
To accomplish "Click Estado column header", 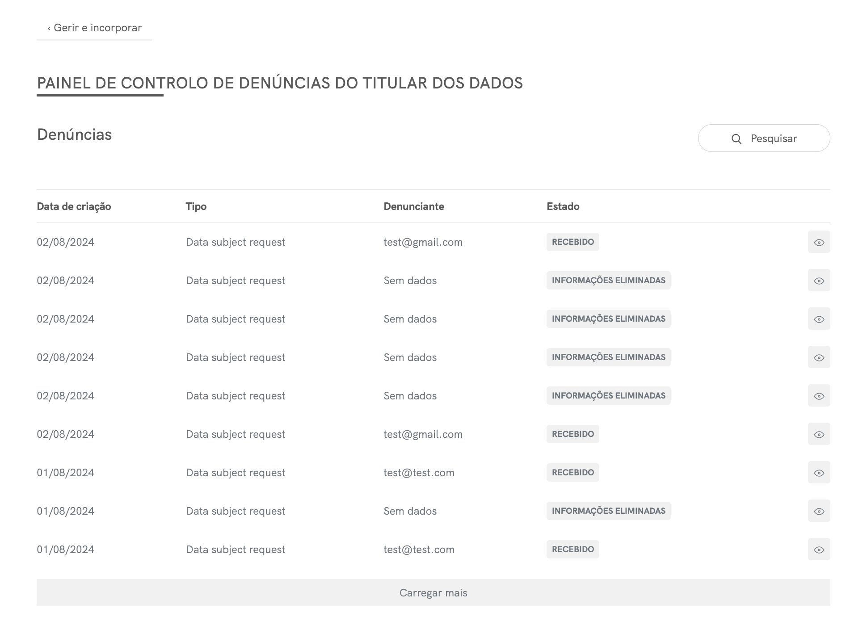I will pyautogui.click(x=563, y=206).
